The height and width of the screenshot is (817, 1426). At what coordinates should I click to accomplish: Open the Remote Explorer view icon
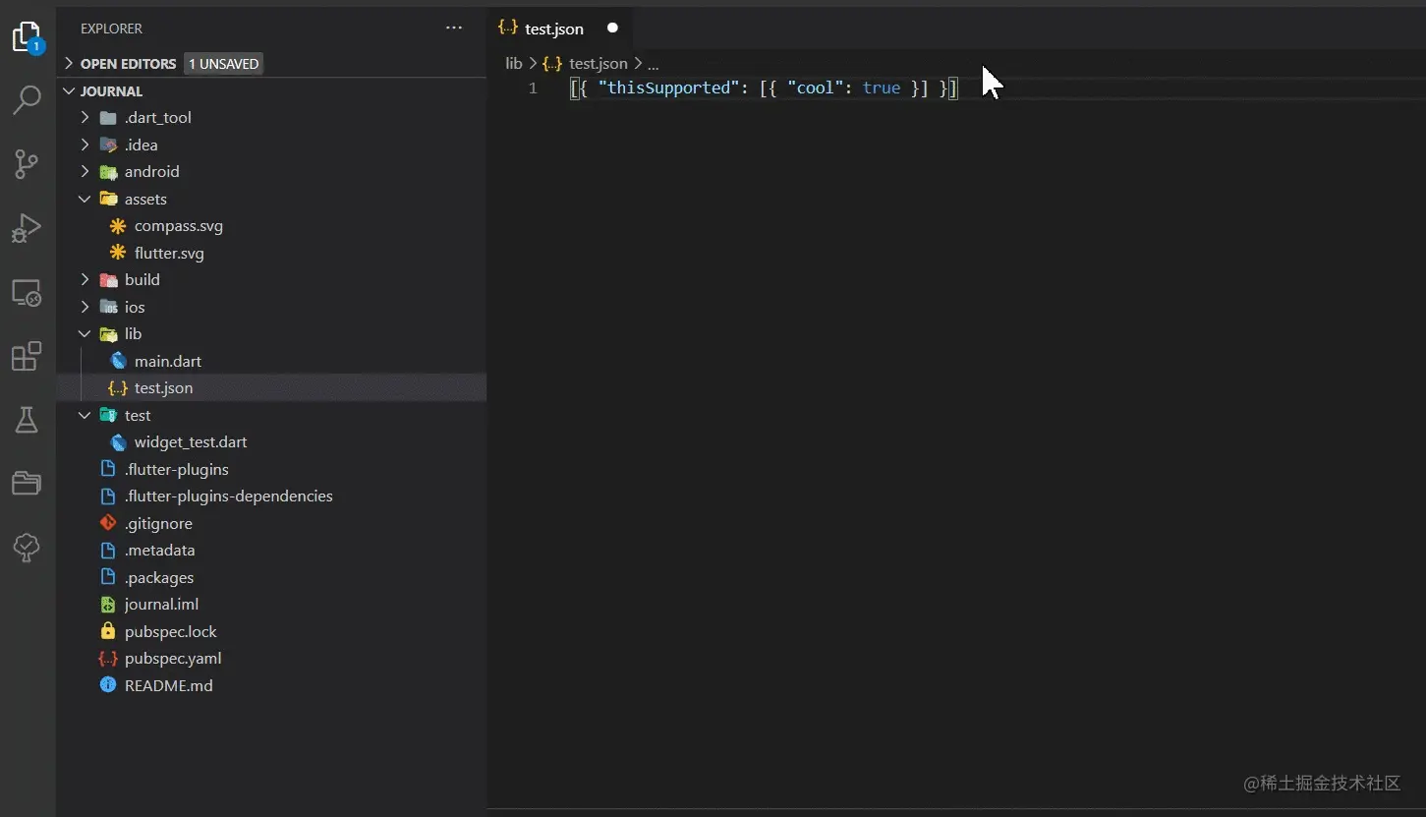[x=27, y=293]
